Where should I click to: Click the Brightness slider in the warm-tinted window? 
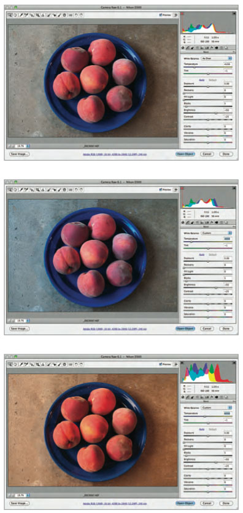tap(208, 463)
